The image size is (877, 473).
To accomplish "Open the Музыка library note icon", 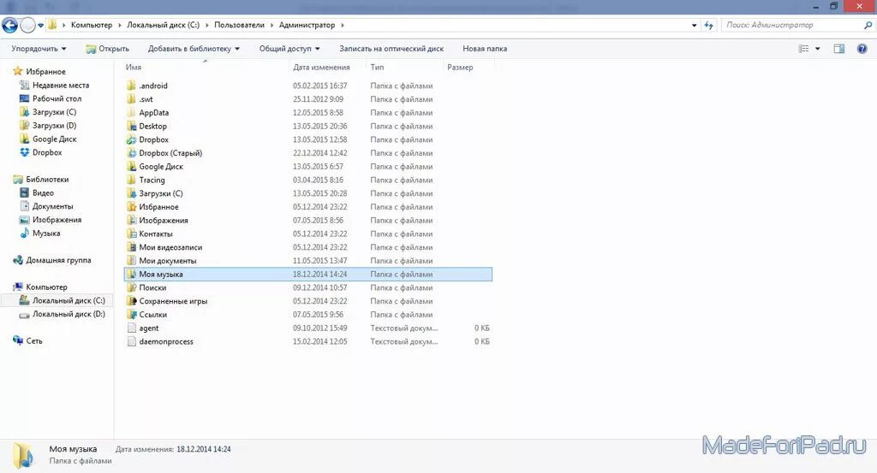I will click(x=25, y=233).
